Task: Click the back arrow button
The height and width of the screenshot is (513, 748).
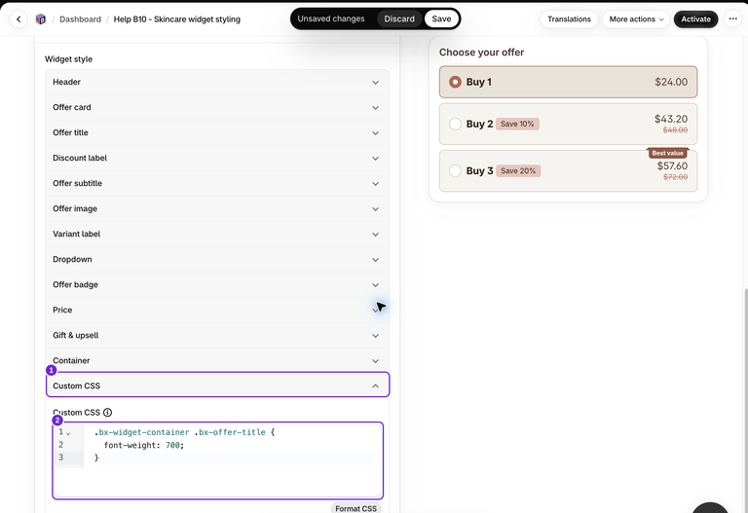Action: pyautogui.click(x=19, y=19)
